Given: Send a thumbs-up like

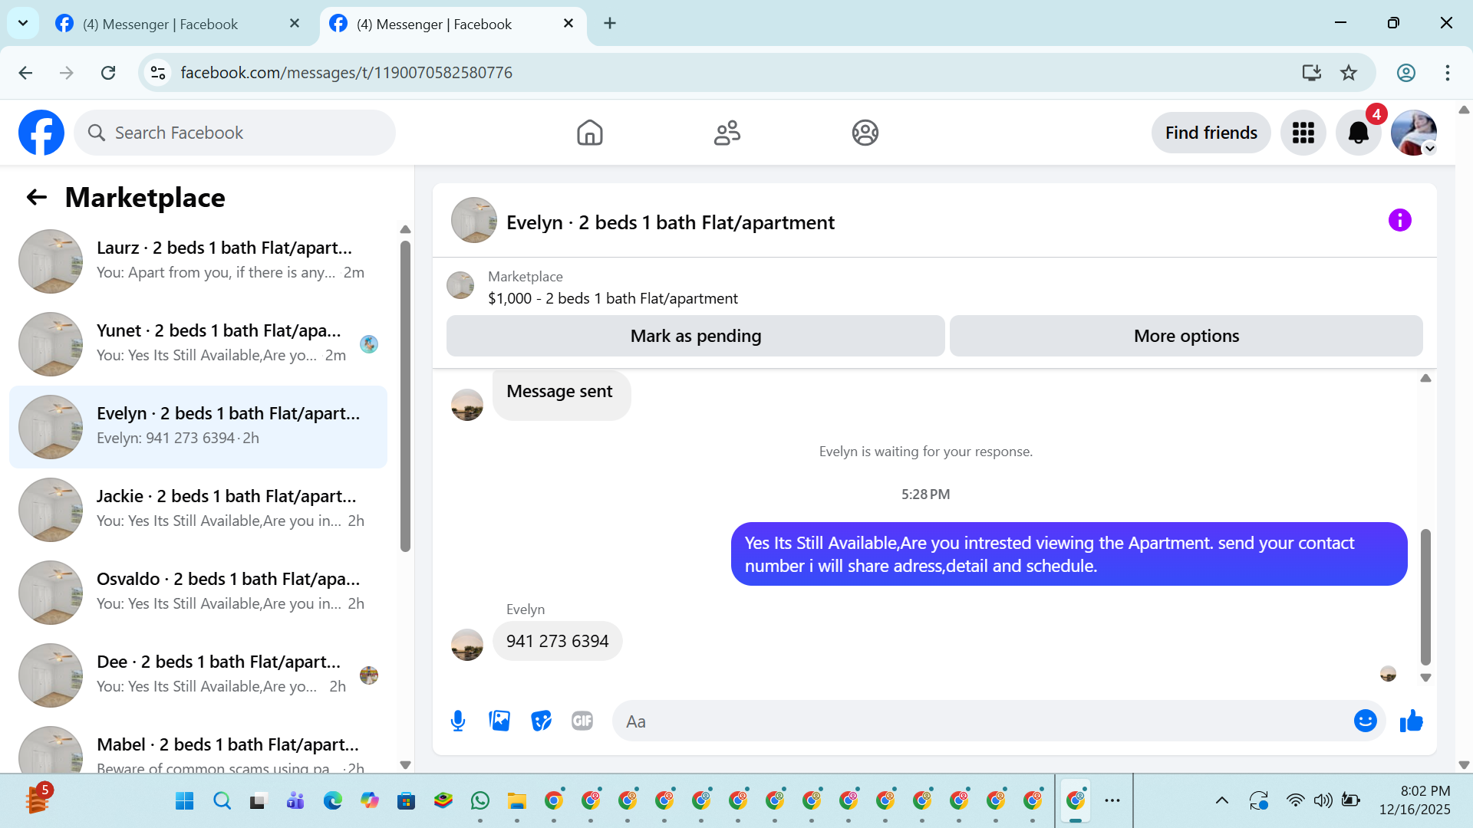Looking at the screenshot, I should point(1411,721).
